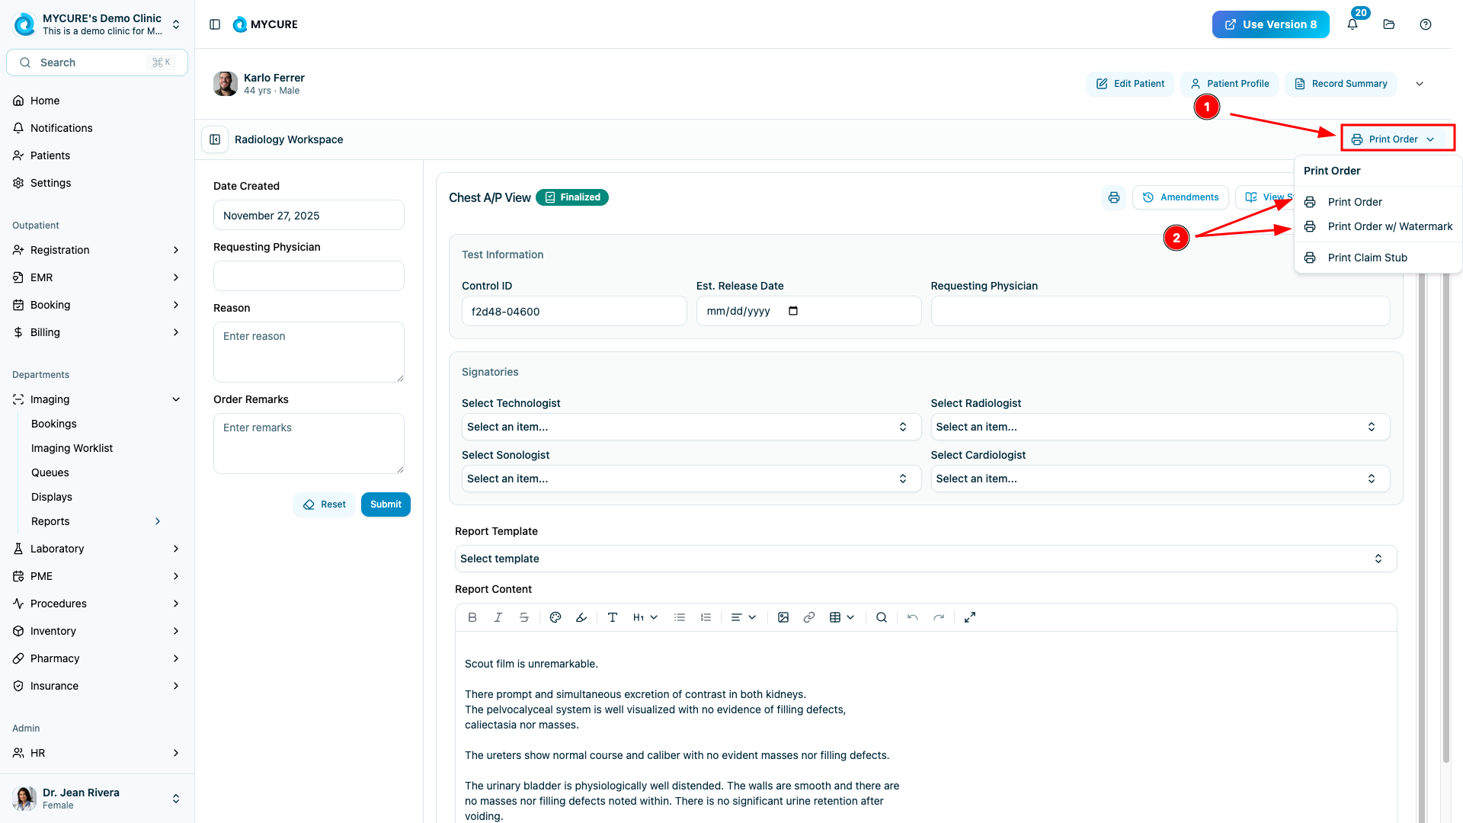Choose Print Claim Stub menu item
Viewport: 1463px width, 823px height.
coord(1367,258)
